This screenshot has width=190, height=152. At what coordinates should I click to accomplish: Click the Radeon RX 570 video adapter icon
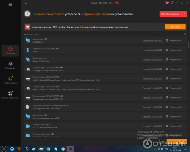coord(28,59)
